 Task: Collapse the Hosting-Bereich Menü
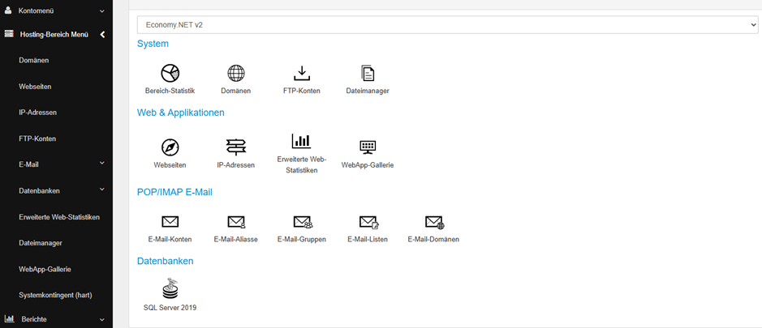click(102, 35)
